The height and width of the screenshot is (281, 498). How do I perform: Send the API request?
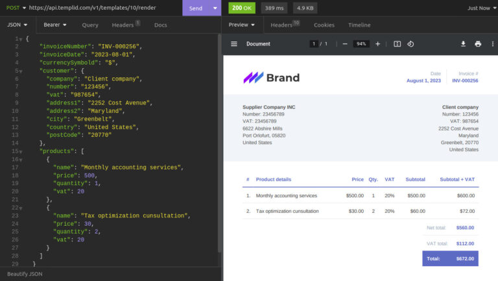(x=195, y=8)
